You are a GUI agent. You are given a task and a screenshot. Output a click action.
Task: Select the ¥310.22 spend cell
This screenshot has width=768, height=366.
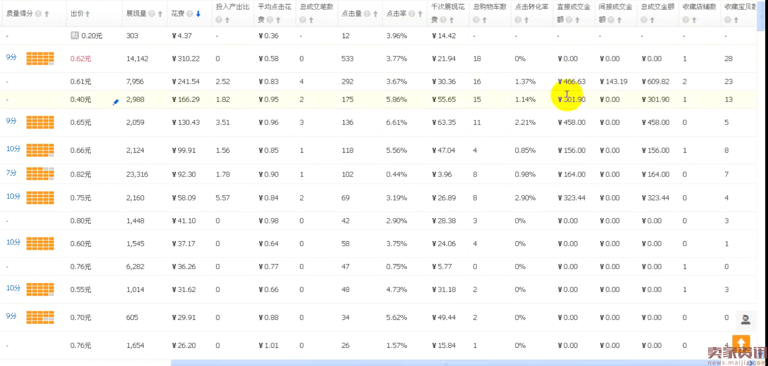point(186,59)
